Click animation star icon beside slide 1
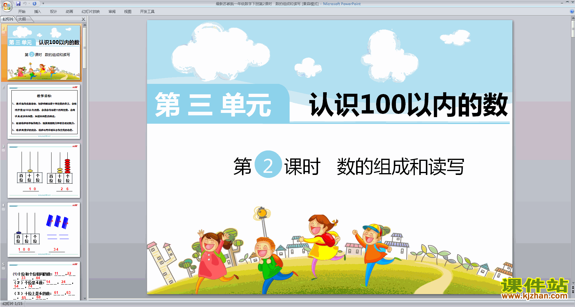575x307 pixels. (3, 32)
